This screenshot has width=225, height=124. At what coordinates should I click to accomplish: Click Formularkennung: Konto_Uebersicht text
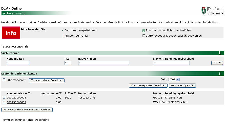click(25, 120)
